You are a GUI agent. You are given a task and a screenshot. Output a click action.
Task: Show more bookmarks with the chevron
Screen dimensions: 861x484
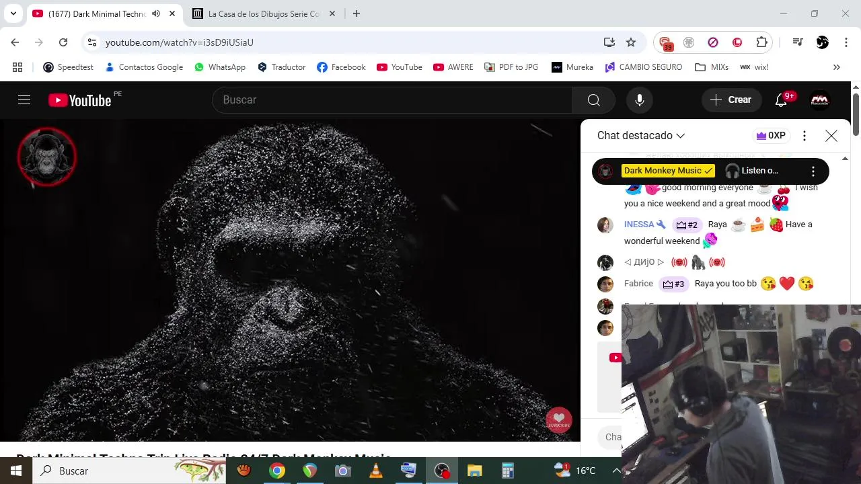click(837, 67)
